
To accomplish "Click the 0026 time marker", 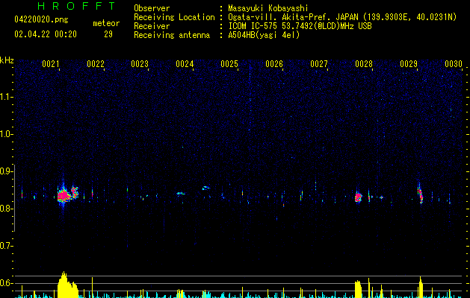I will pyautogui.click(x=274, y=64).
